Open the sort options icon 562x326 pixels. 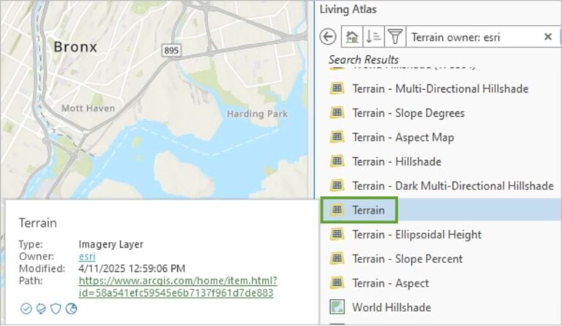coord(373,37)
